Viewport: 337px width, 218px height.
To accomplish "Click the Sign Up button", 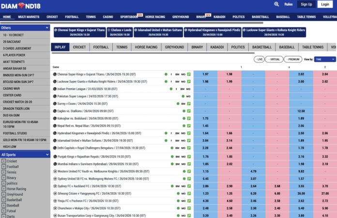I will pyautogui.click(x=306, y=4).
